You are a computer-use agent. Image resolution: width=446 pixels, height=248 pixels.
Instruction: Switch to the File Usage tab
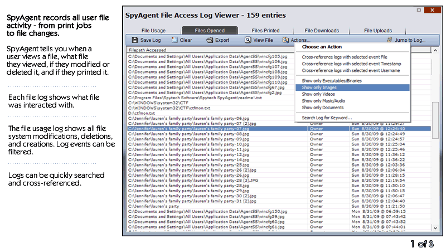point(153,31)
